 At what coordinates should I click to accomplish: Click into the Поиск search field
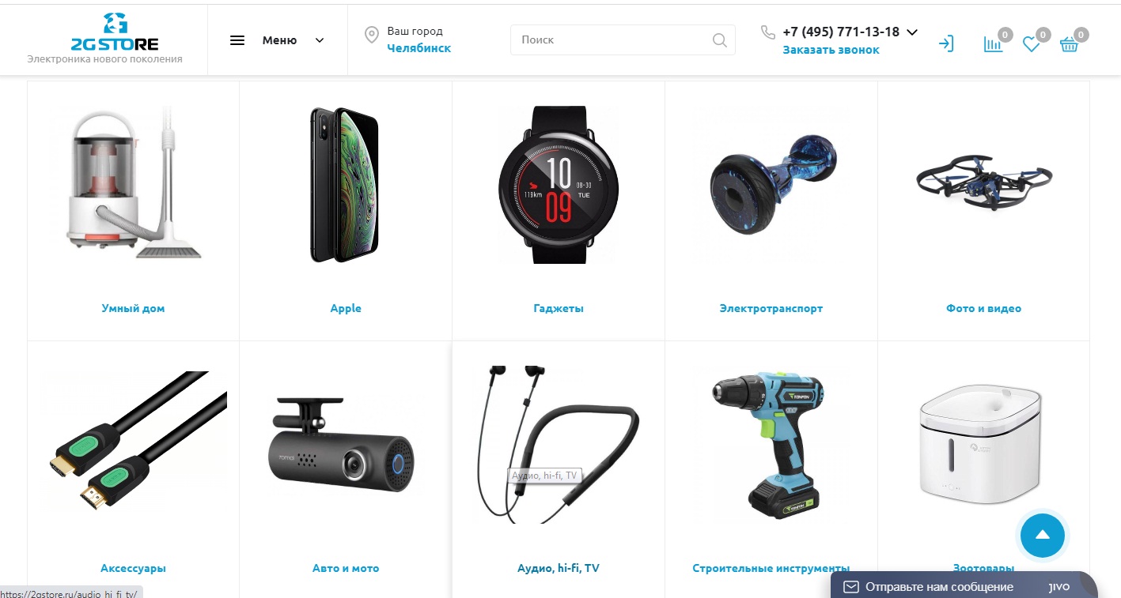(613, 40)
